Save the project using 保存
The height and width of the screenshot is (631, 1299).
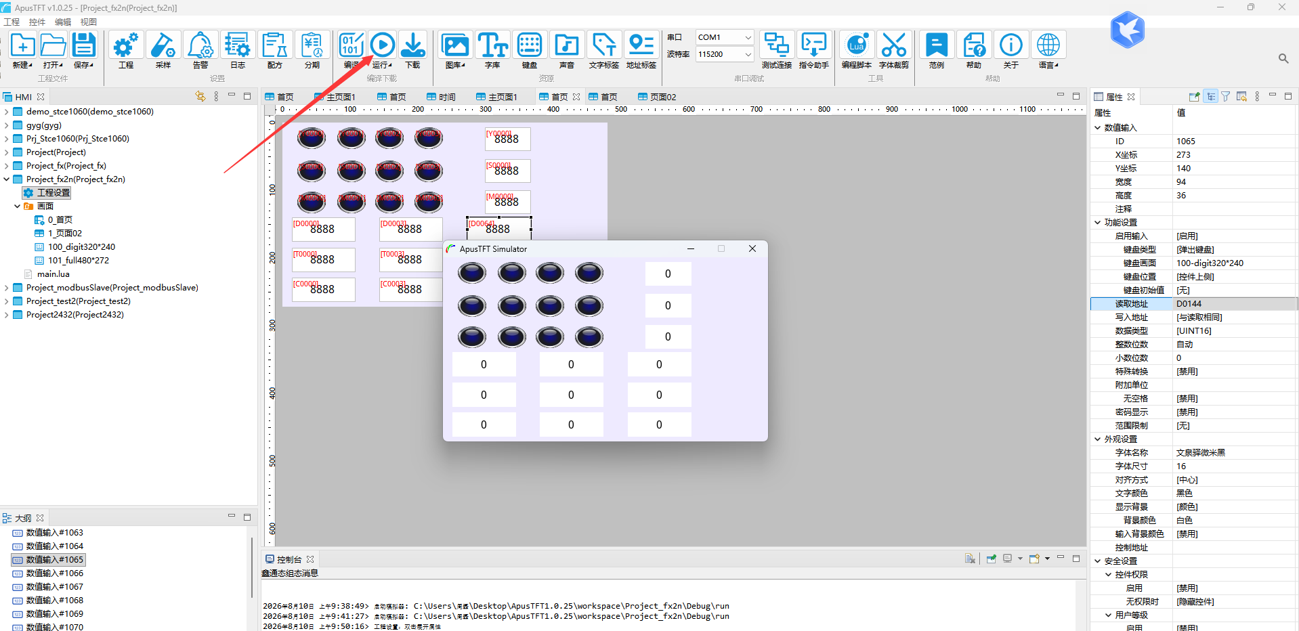point(83,51)
